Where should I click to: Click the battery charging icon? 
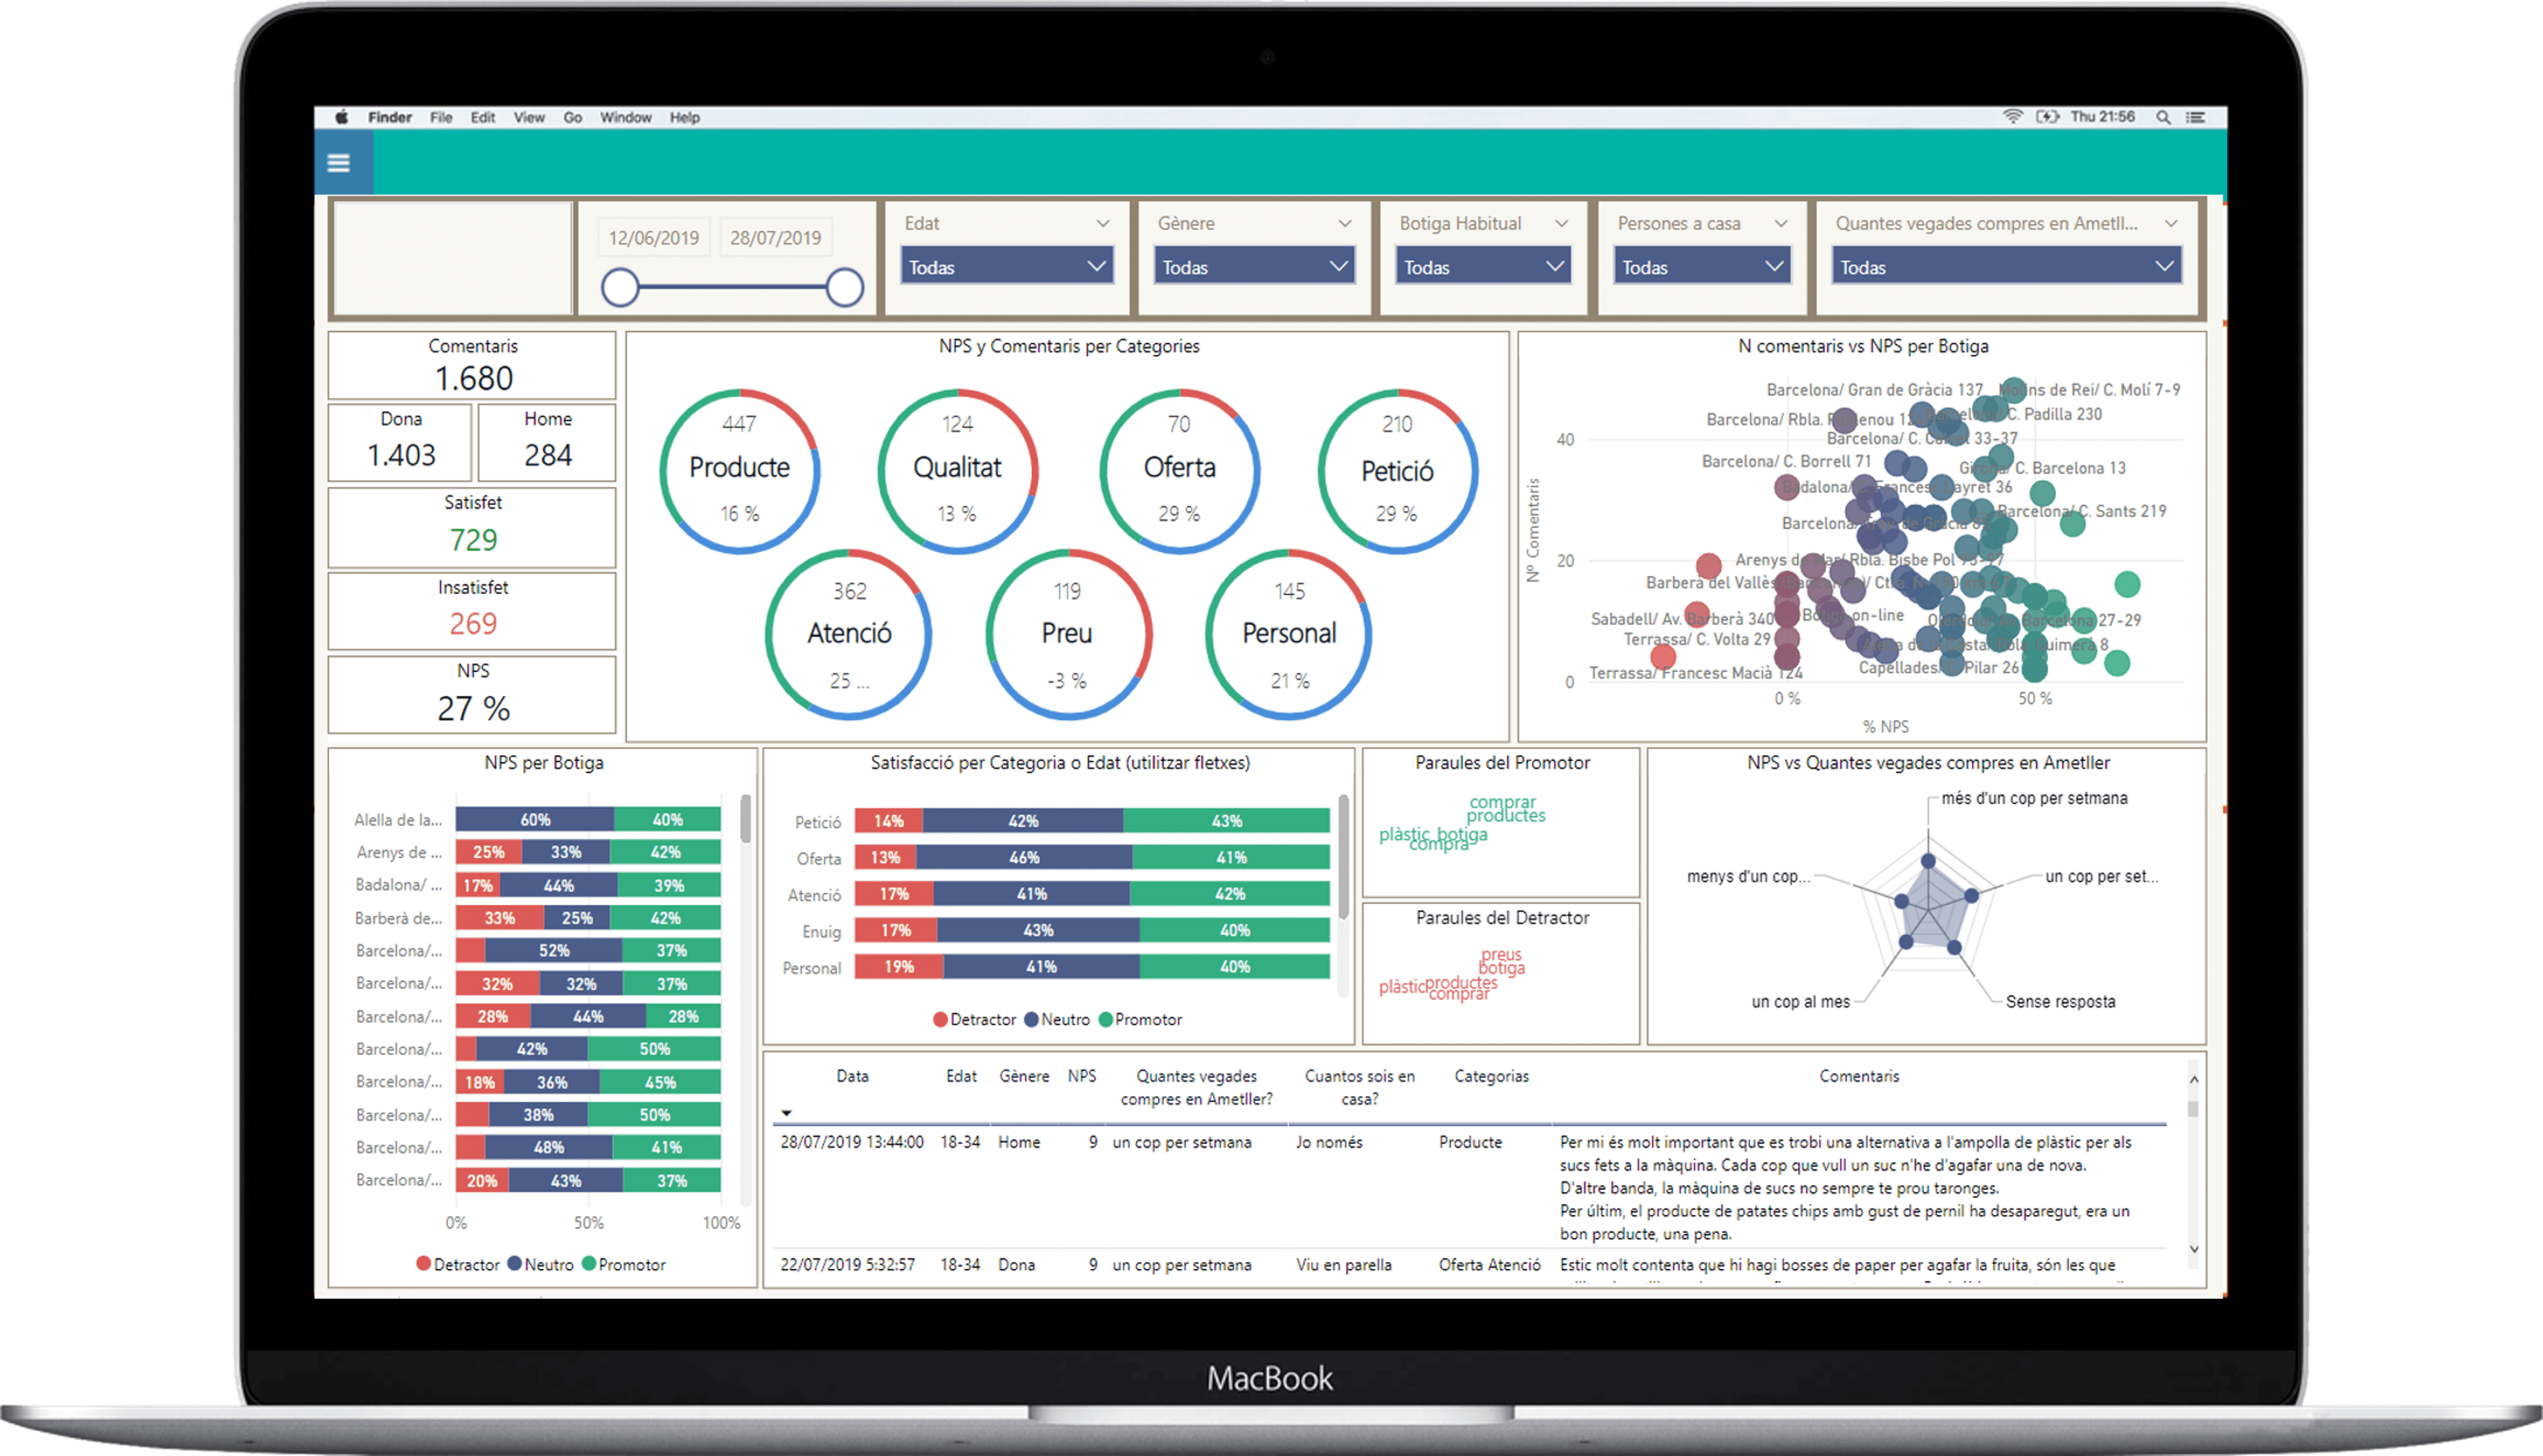click(x=2048, y=117)
